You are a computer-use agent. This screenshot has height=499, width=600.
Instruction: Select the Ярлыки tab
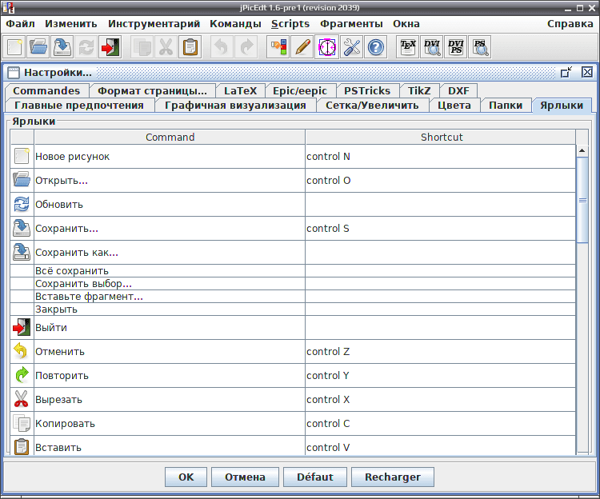point(562,105)
